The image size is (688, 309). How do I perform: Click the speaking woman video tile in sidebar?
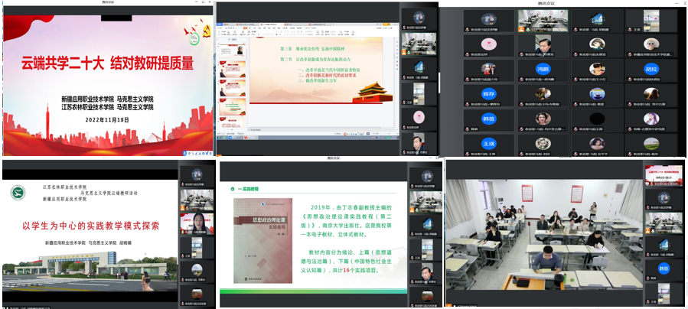197,224
